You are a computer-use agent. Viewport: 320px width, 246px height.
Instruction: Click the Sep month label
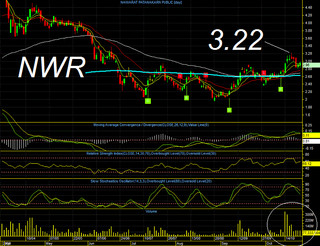[x=224, y=244]
